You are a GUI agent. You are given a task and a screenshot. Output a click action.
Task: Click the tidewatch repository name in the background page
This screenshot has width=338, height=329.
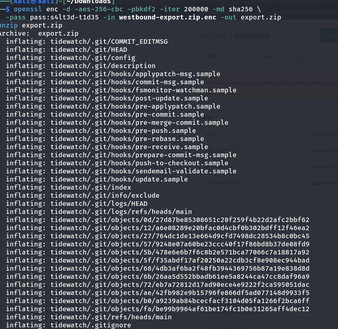point(251,36)
